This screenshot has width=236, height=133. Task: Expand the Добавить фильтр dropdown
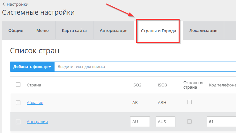[32, 67]
